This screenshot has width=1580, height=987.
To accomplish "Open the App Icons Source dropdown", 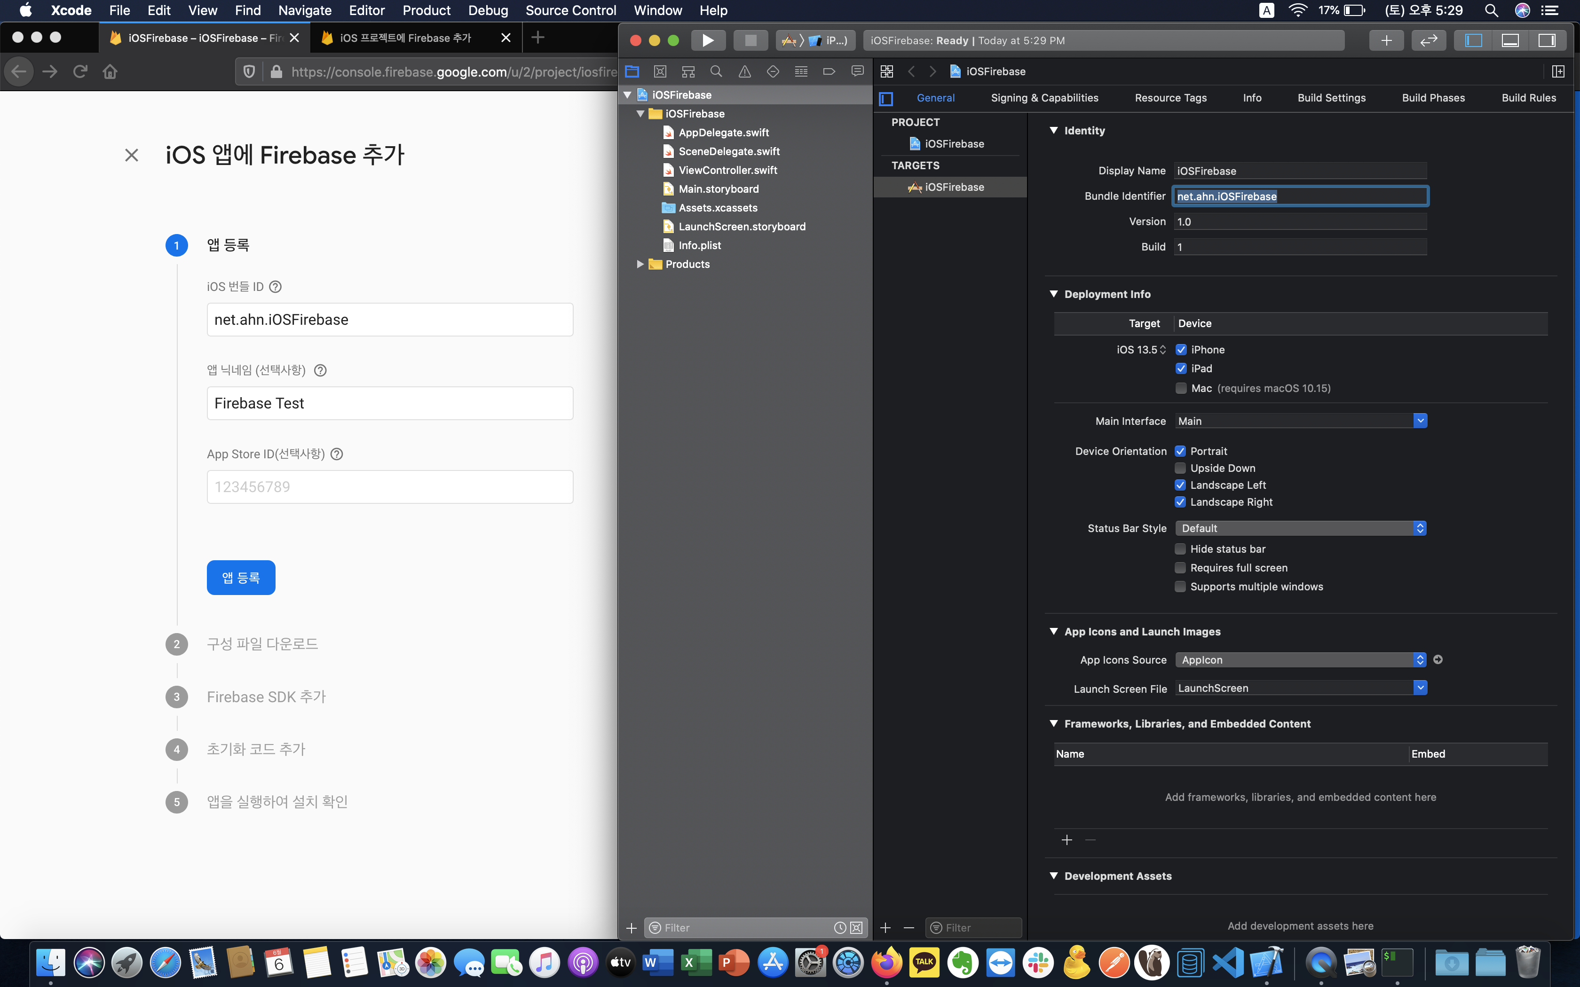I will tap(1300, 660).
